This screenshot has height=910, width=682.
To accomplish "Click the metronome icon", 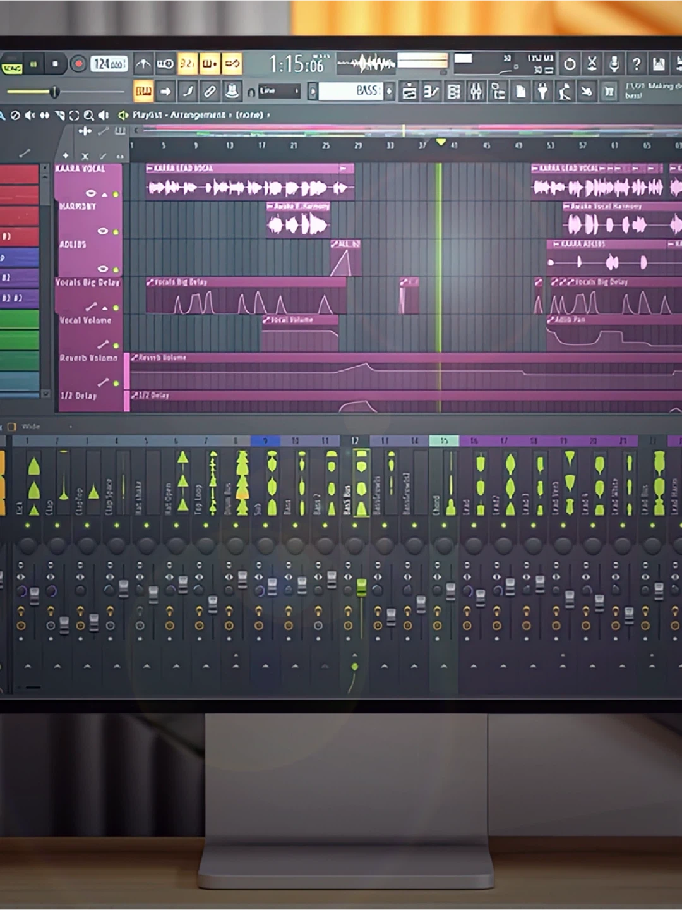I will [x=143, y=64].
